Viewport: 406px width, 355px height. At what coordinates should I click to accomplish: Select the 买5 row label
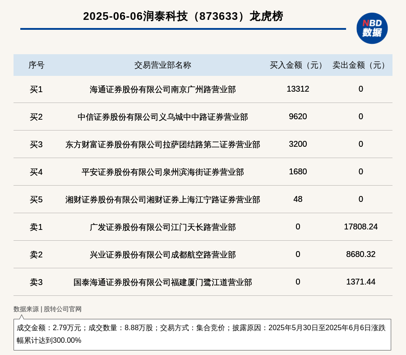pos(36,200)
